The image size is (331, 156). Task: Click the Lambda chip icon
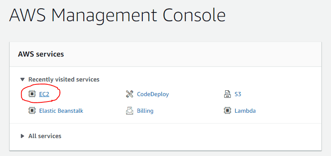coord(227,111)
